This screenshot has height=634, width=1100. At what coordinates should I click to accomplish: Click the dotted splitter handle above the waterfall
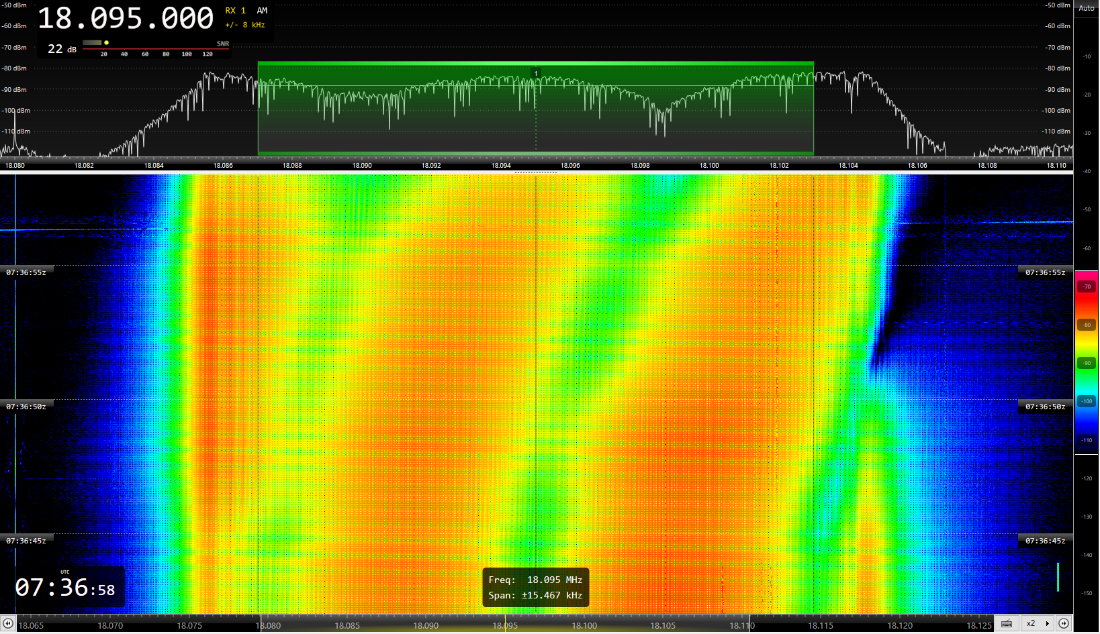[x=535, y=172]
